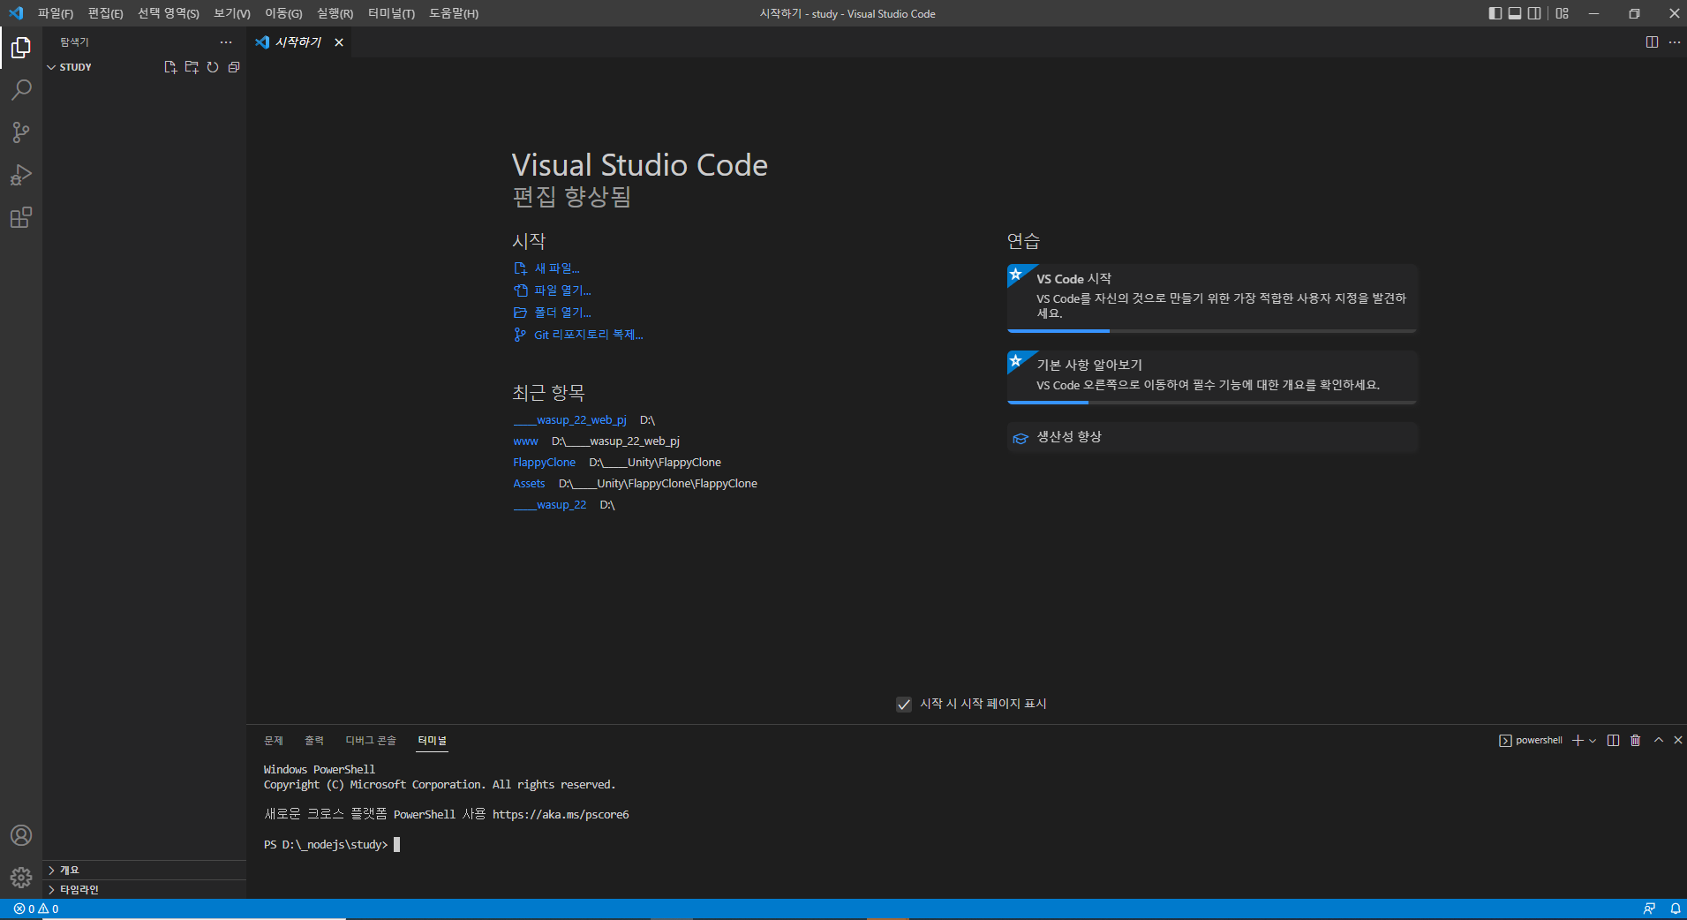
Task: Open Explorer more actions ellipsis
Action: (x=226, y=42)
